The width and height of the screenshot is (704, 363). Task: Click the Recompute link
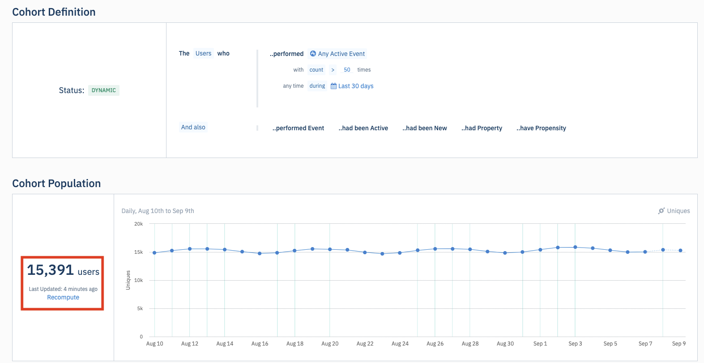pos(63,297)
